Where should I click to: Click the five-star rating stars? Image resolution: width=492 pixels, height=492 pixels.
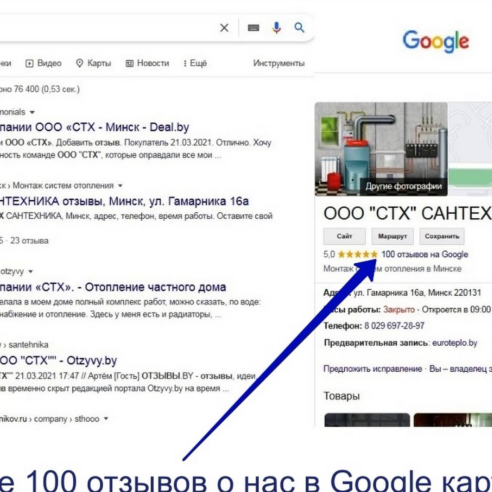click(x=358, y=254)
